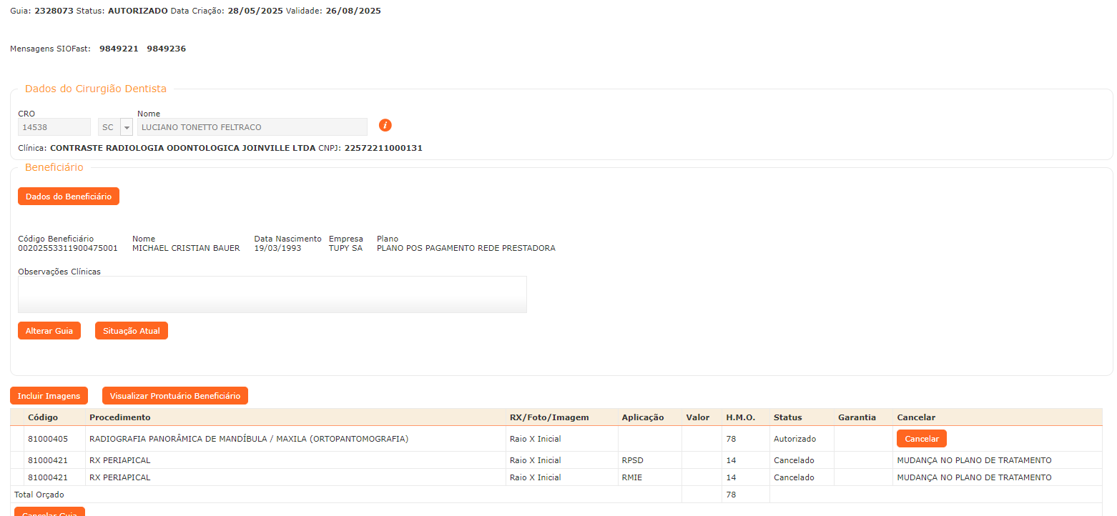Click the Nome field with Luciano Tonetto Feltraco
This screenshot has width=1117, height=516.
pos(252,127)
